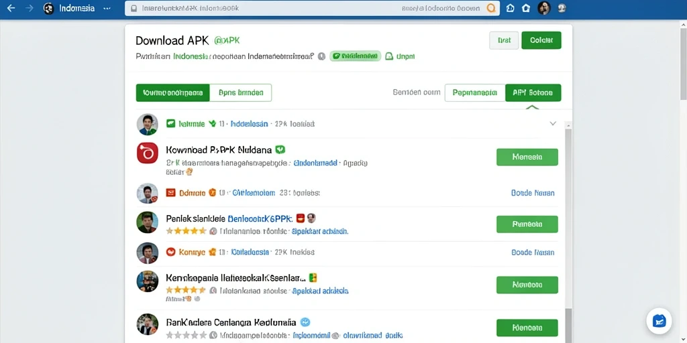Click the orange shield icon after 'Ddmate'
The width and height of the screenshot is (687, 343).
[x=213, y=192]
